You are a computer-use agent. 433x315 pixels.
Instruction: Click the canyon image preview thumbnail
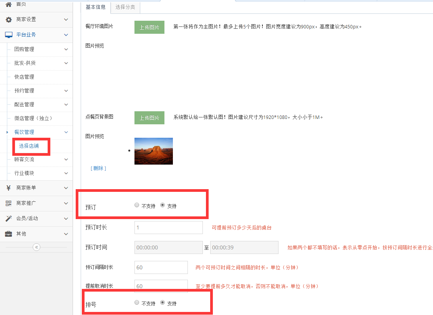point(154,151)
